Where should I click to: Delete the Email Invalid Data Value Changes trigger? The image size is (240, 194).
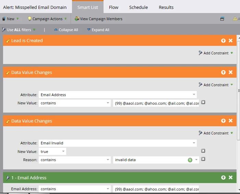(x=230, y=121)
